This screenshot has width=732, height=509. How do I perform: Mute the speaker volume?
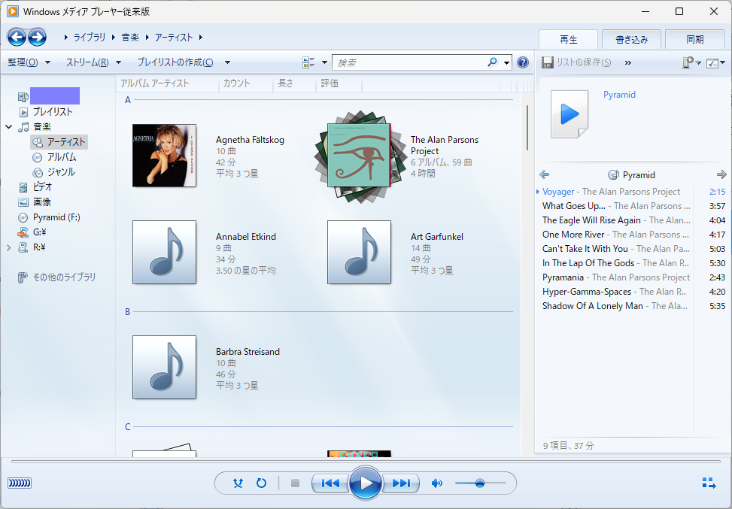(x=436, y=483)
